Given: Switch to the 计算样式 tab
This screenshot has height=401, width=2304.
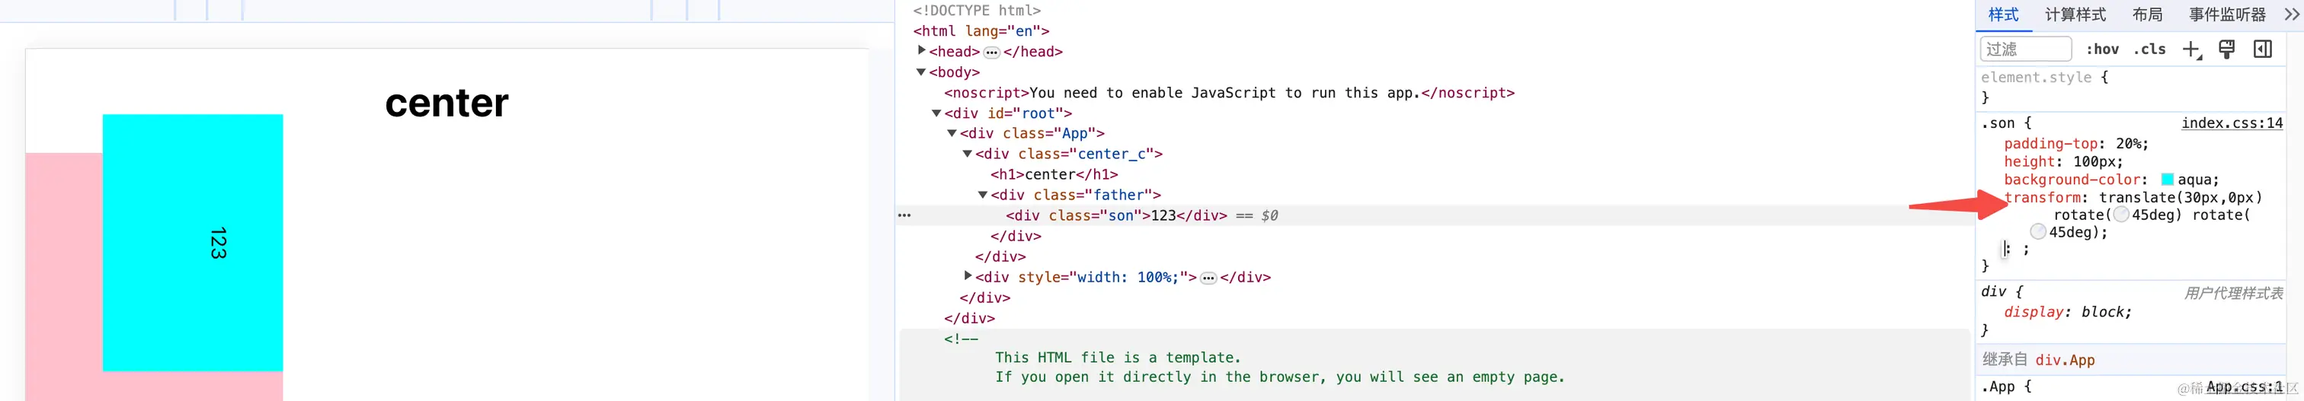Looking at the screenshot, I should (2075, 15).
